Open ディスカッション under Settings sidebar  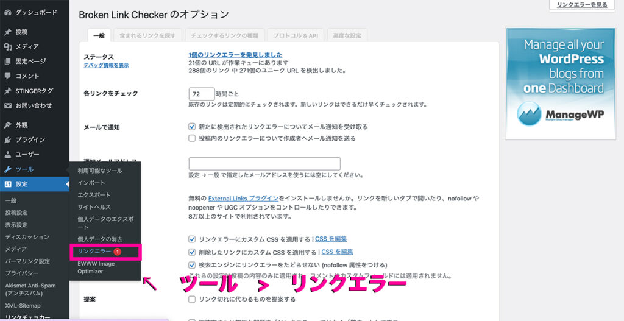pos(27,237)
